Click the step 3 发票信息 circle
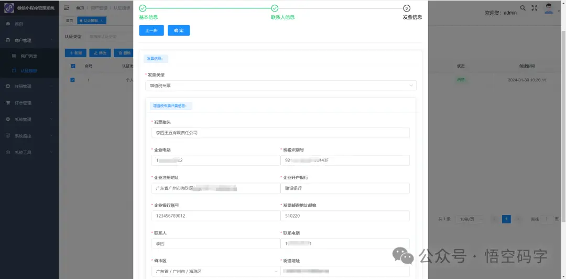566x279 pixels. pyautogui.click(x=407, y=8)
